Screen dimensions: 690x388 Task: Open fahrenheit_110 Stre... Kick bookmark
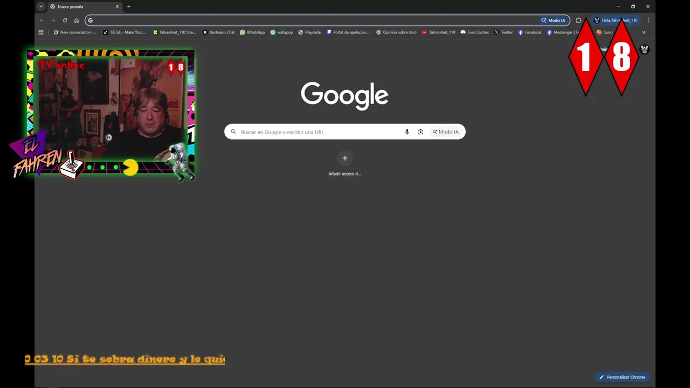point(174,32)
